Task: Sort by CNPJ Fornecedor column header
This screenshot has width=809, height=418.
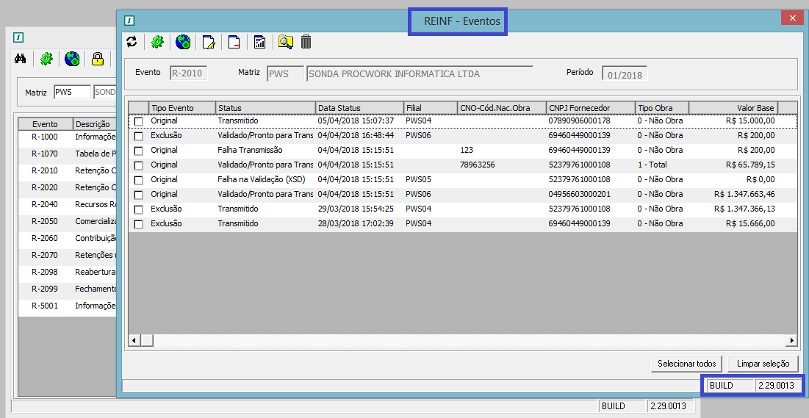Action: (x=590, y=108)
